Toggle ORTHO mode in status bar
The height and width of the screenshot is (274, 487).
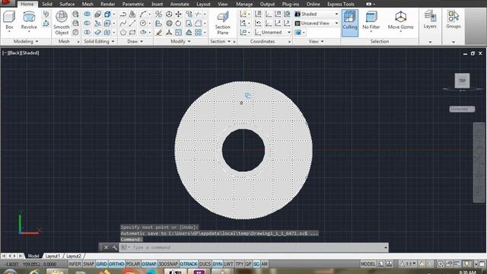click(116, 264)
